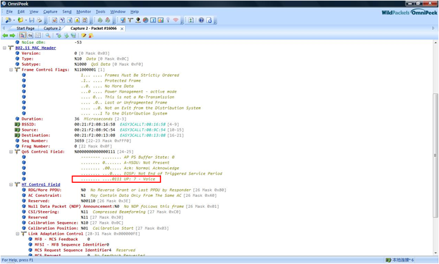Toggle the Decode view button
439x264 pixels.
(23, 35)
